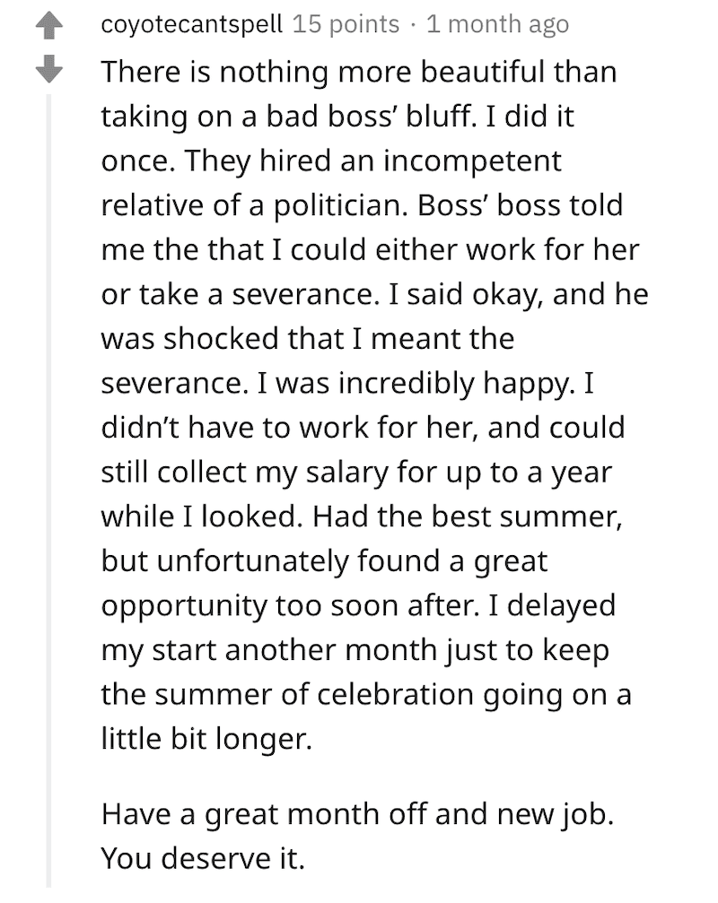This screenshot has height=903, width=718.
Task: Upvote the coyotecantspell comment
Action: (49, 27)
